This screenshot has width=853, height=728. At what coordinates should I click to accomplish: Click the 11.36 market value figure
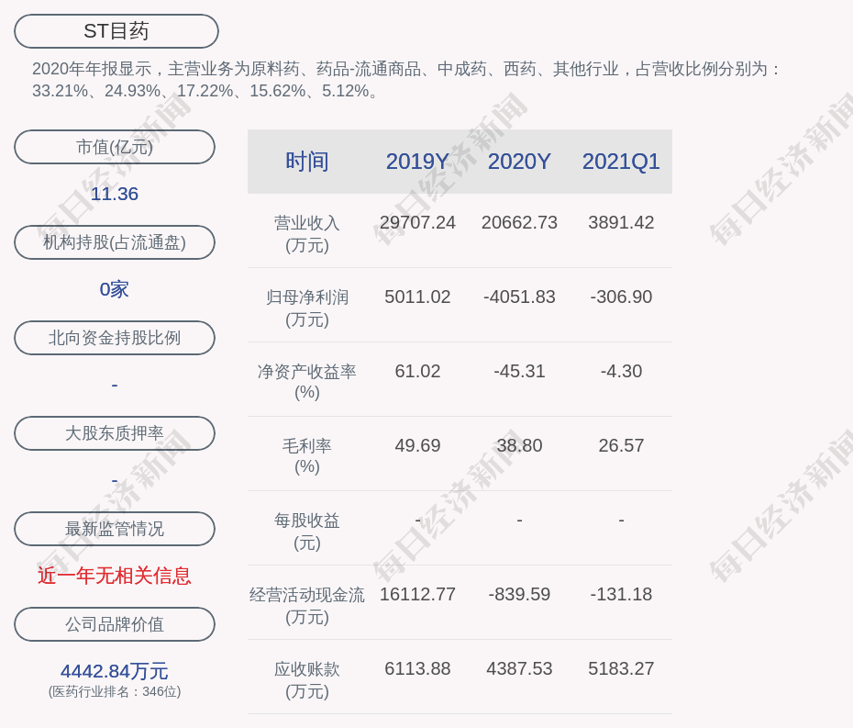coord(115,194)
